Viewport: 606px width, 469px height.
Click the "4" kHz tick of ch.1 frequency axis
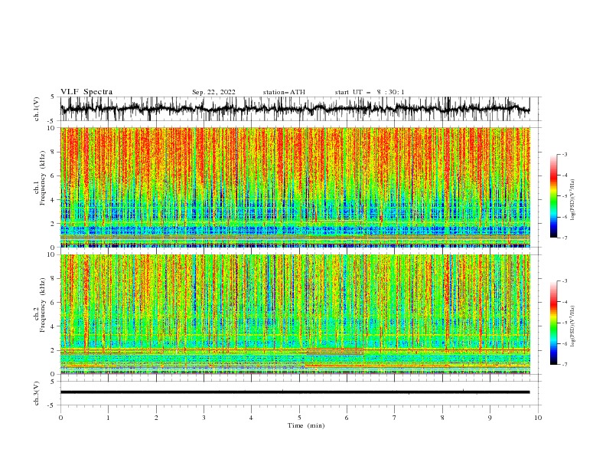click(54, 200)
